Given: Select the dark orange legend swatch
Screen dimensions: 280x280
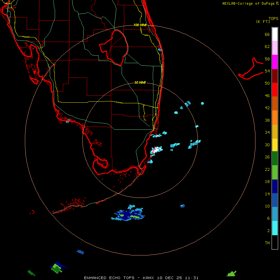Looking at the screenshot, I should (x=275, y=103).
